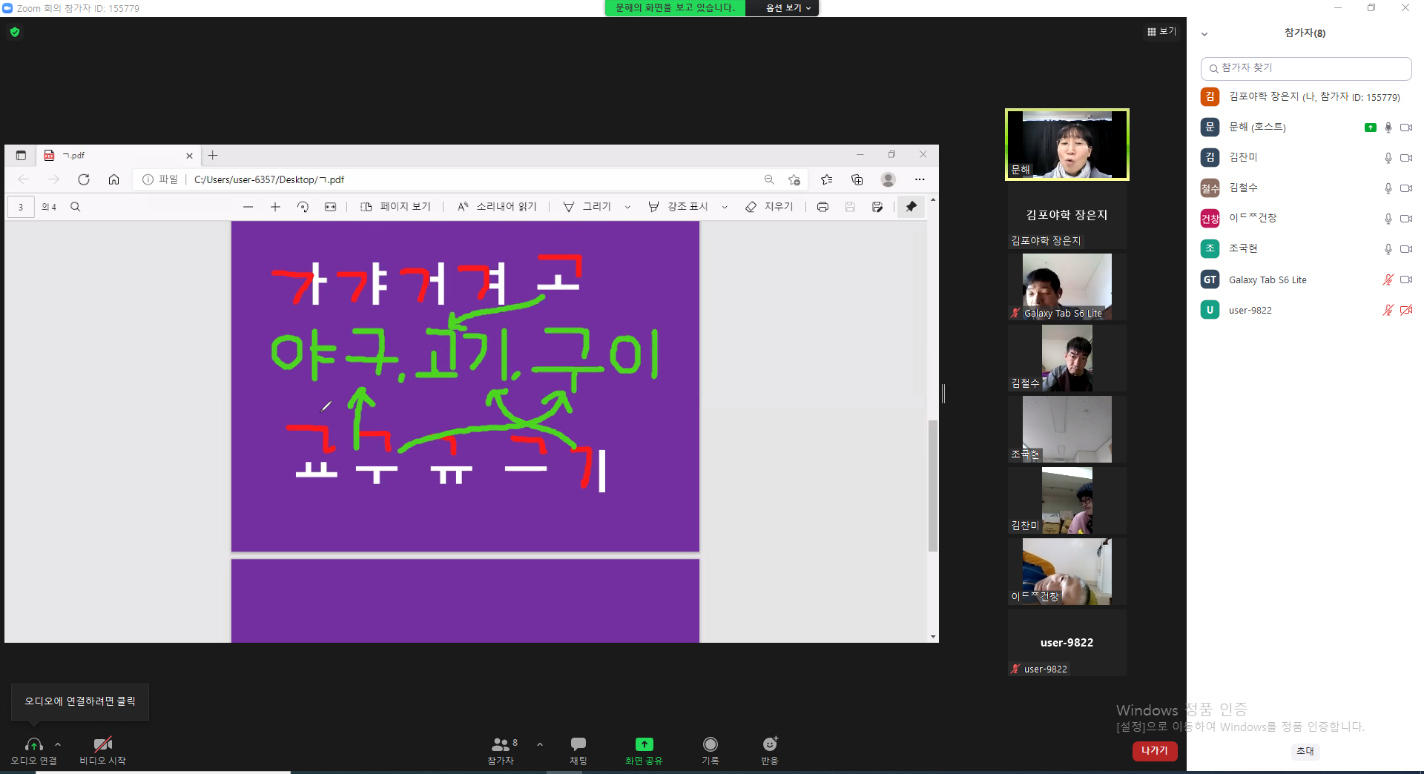The image size is (1424, 774).
Task: Toggle the participants panel button
Action: pos(501,750)
